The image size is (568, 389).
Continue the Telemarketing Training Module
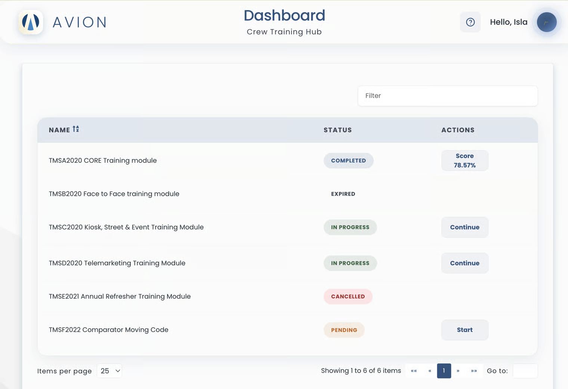pyautogui.click(x=464, y=263)
